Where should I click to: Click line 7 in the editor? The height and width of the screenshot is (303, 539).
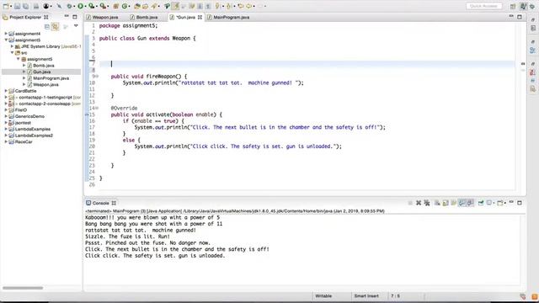pos(307,64)
